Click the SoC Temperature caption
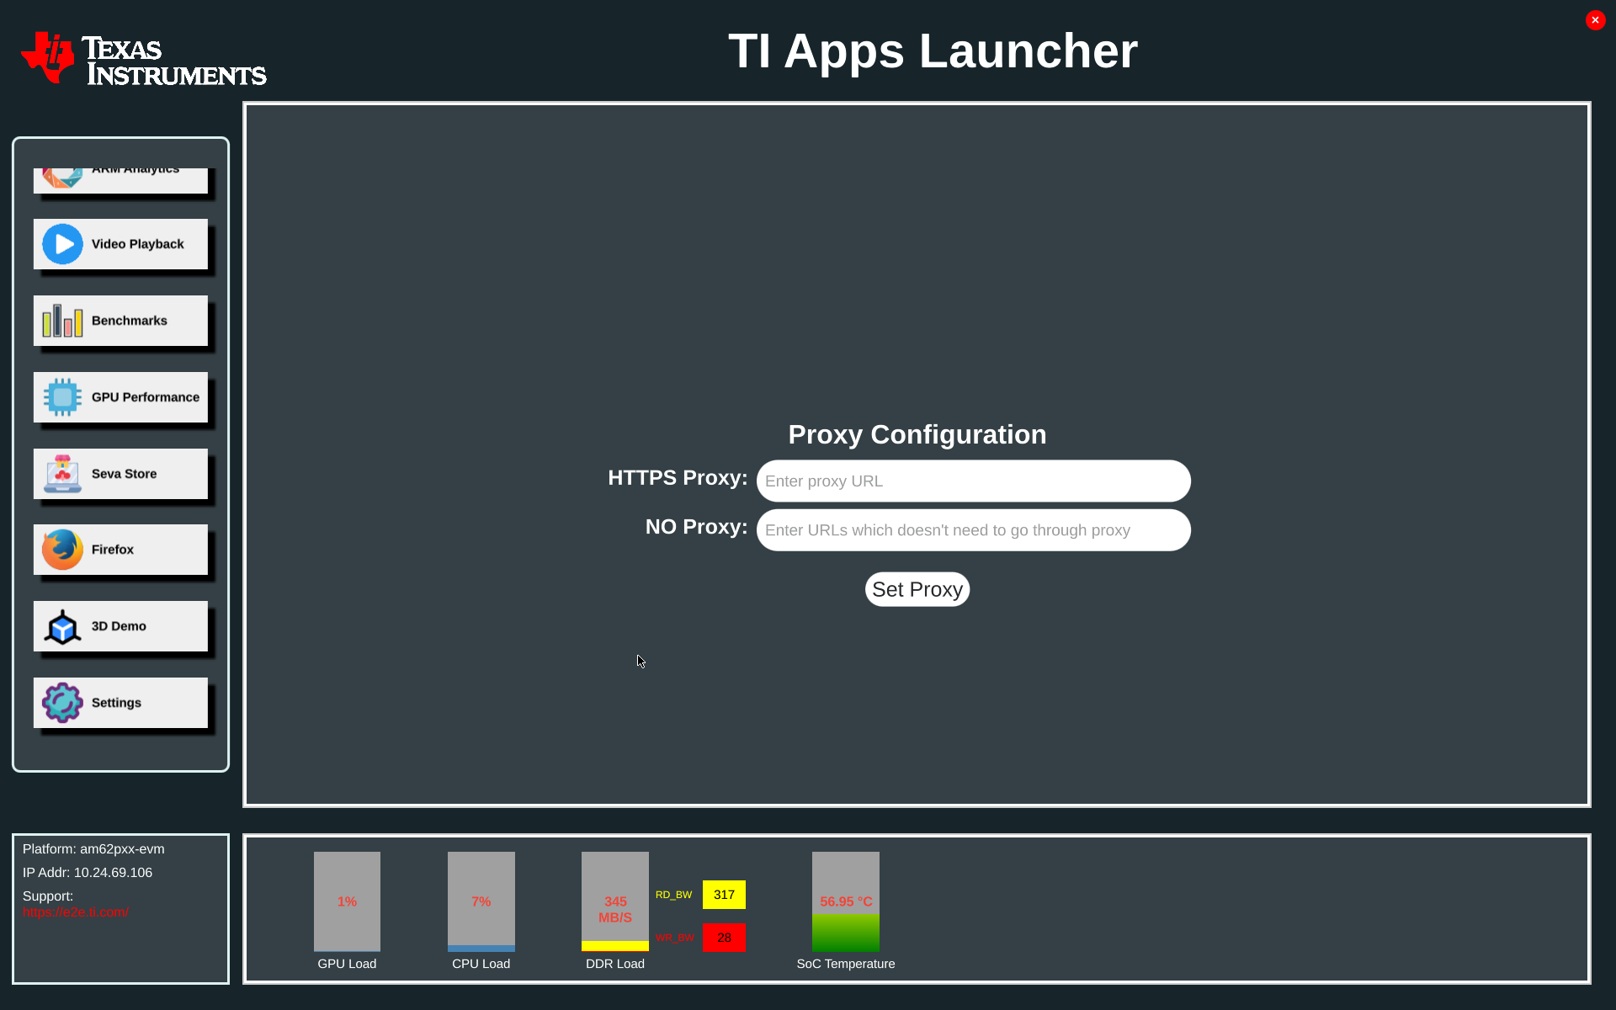 (x=845, y=964)
